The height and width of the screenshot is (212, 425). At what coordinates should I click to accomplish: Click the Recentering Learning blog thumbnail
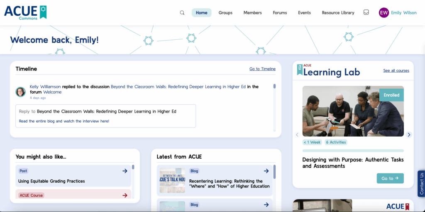(x=172, y=181)
